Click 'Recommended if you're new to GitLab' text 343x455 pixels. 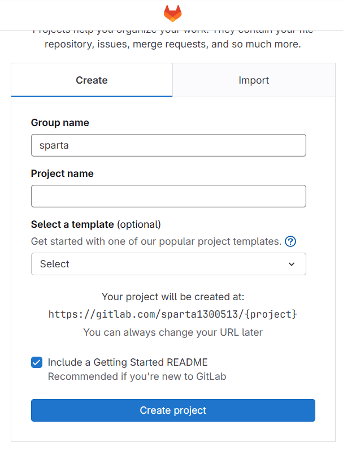point(137,376)
